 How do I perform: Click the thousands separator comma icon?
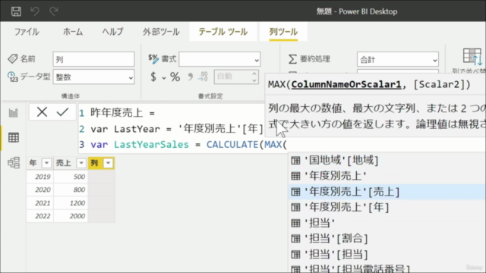[x=191, y=77]
